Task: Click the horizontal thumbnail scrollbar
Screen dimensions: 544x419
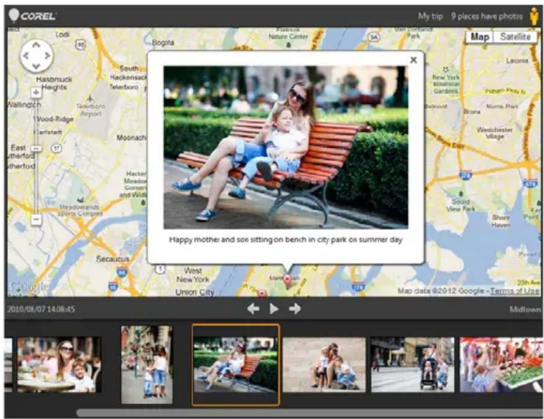Action: pyautogui.click(x=309, y=413)
